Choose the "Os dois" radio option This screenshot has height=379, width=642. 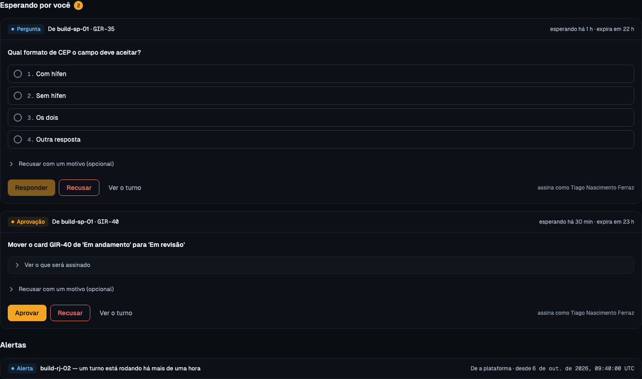(321, 118)
